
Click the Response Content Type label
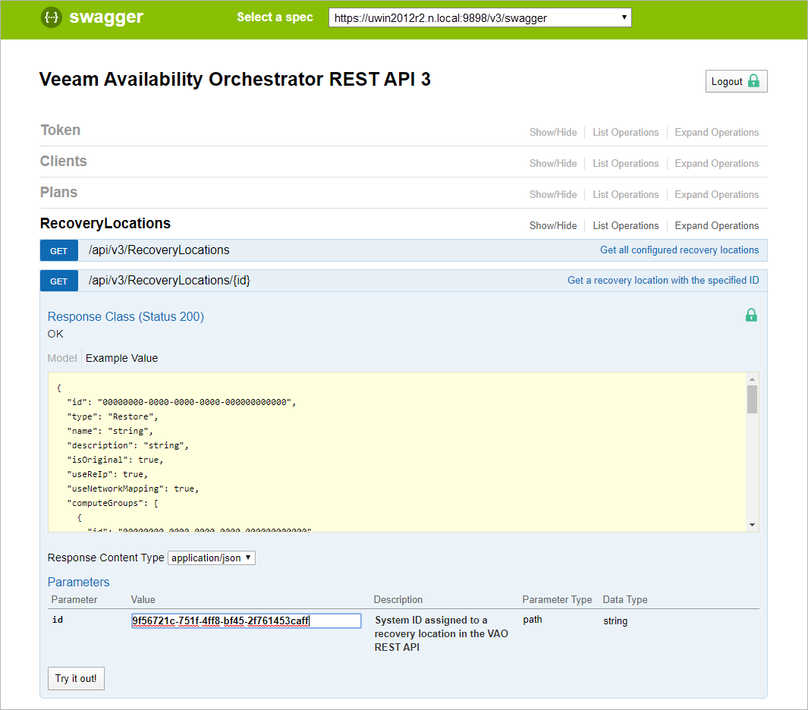pyautogui.click(x=105, y=558)
